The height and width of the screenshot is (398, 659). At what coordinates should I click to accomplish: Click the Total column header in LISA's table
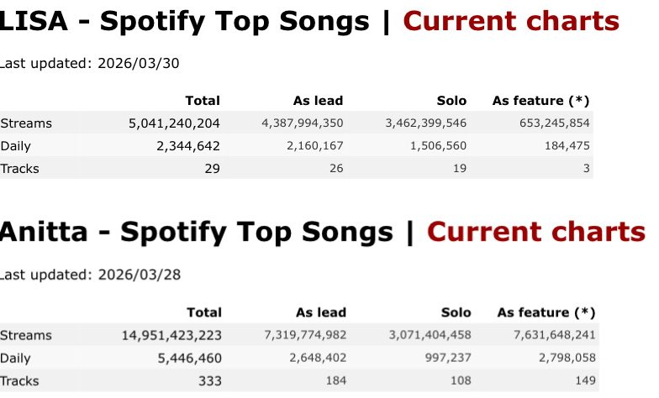203,101
